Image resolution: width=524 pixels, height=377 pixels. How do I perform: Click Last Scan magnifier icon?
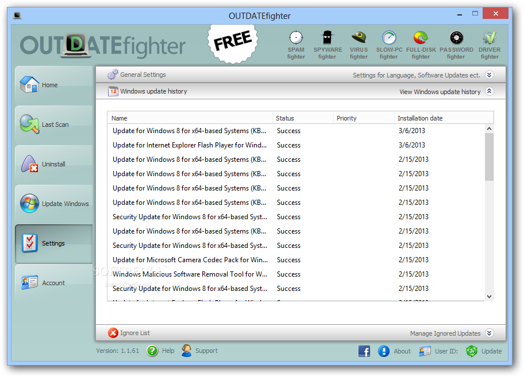pyautogui.click(x=29, y=124)
